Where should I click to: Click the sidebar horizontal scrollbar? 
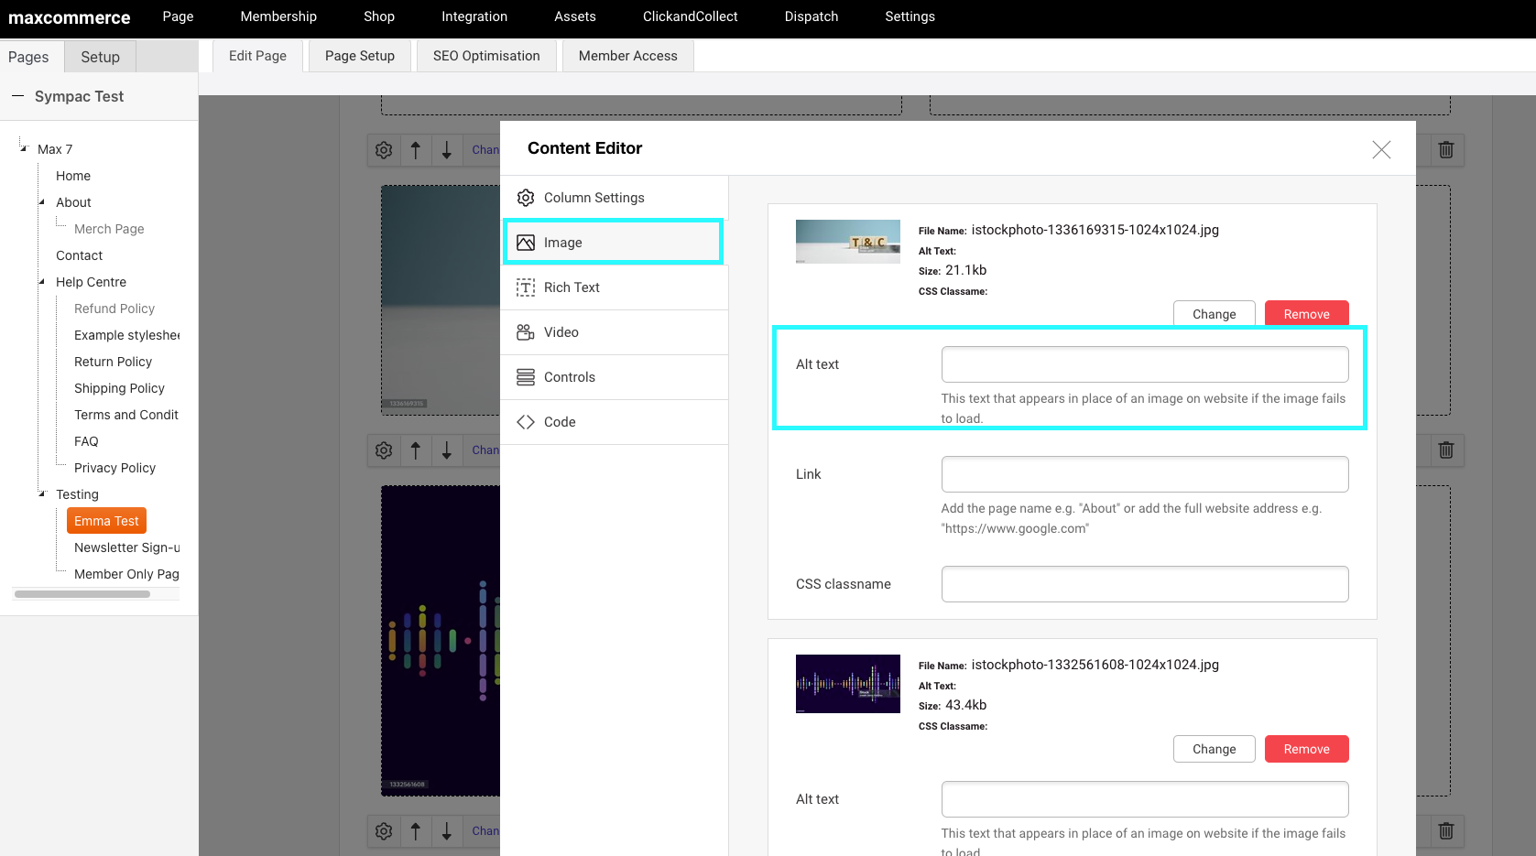(82, 594)
